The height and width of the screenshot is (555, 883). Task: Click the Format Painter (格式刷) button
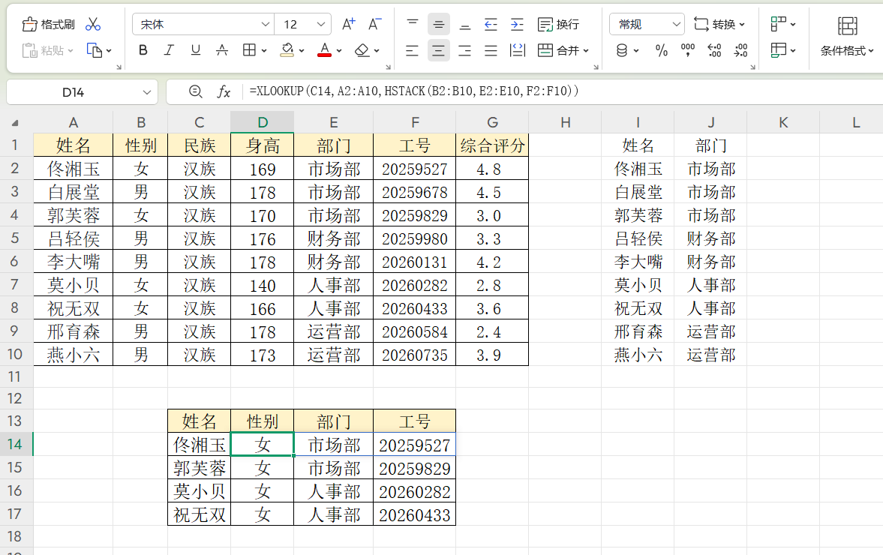49,24
